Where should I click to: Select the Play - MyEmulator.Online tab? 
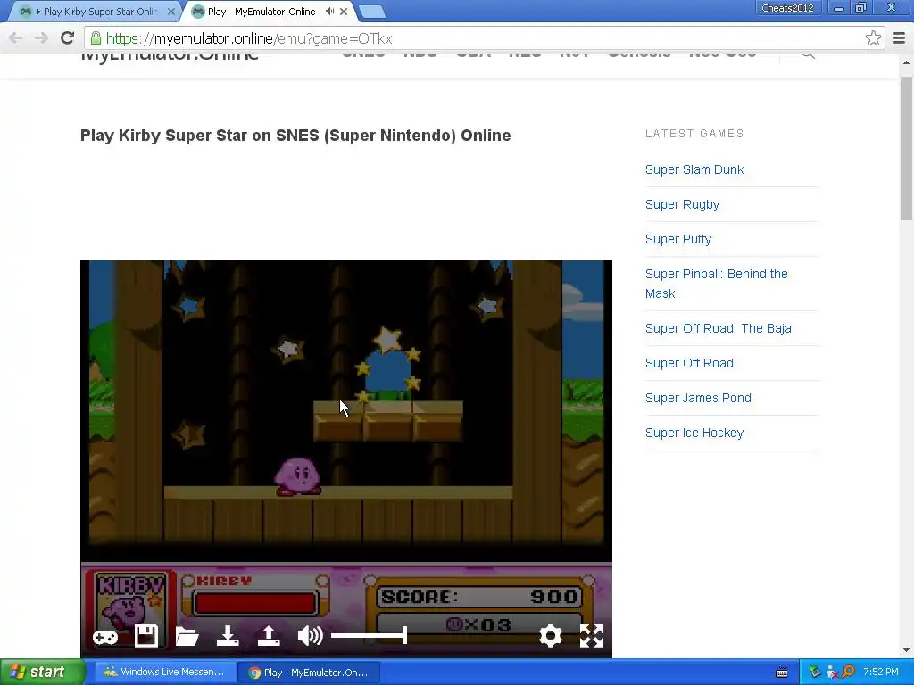coord(262,12)
